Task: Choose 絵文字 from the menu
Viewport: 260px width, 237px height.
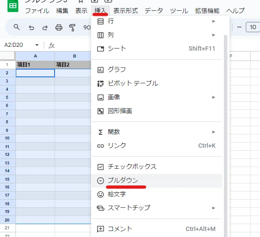Action: 157,194
